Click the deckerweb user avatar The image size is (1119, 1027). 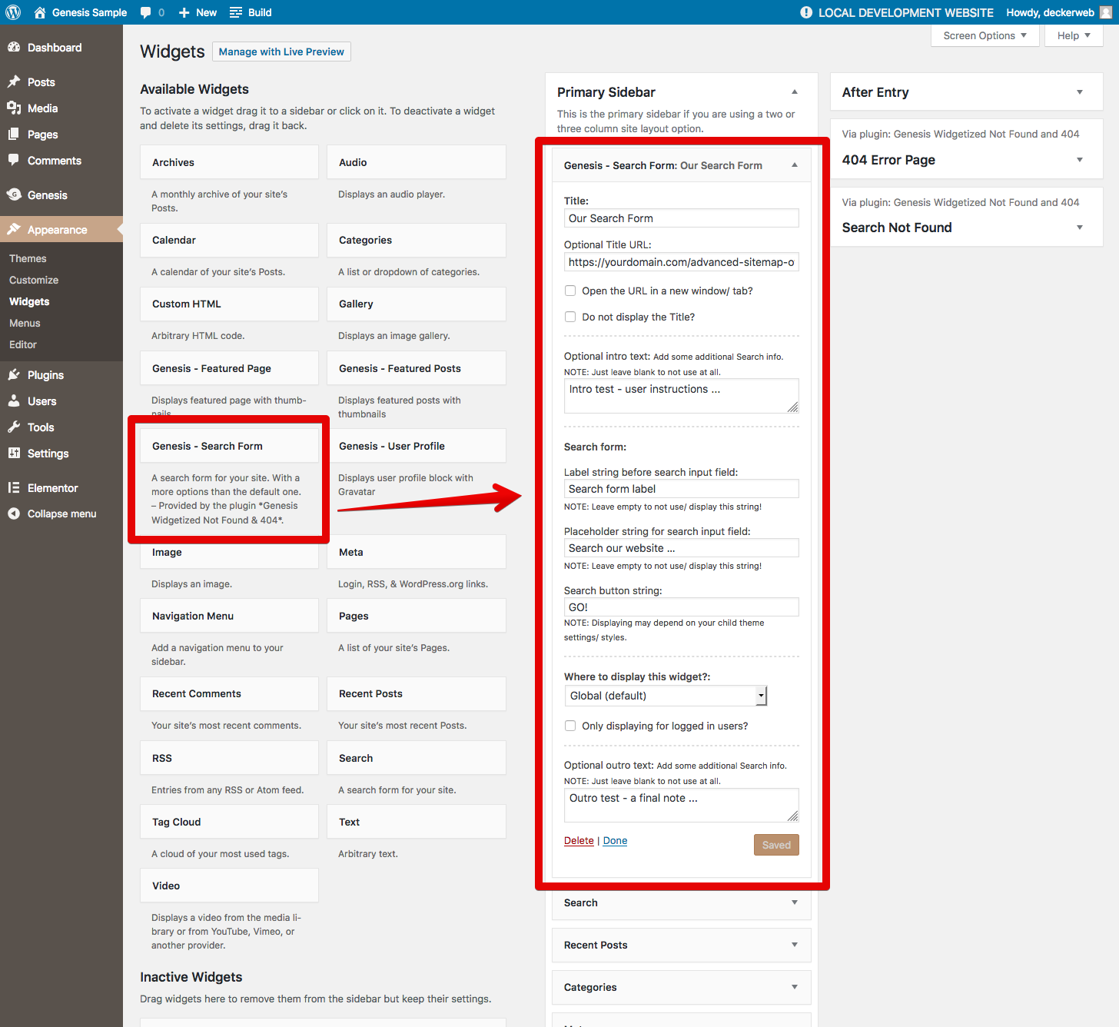(1106, 12)
